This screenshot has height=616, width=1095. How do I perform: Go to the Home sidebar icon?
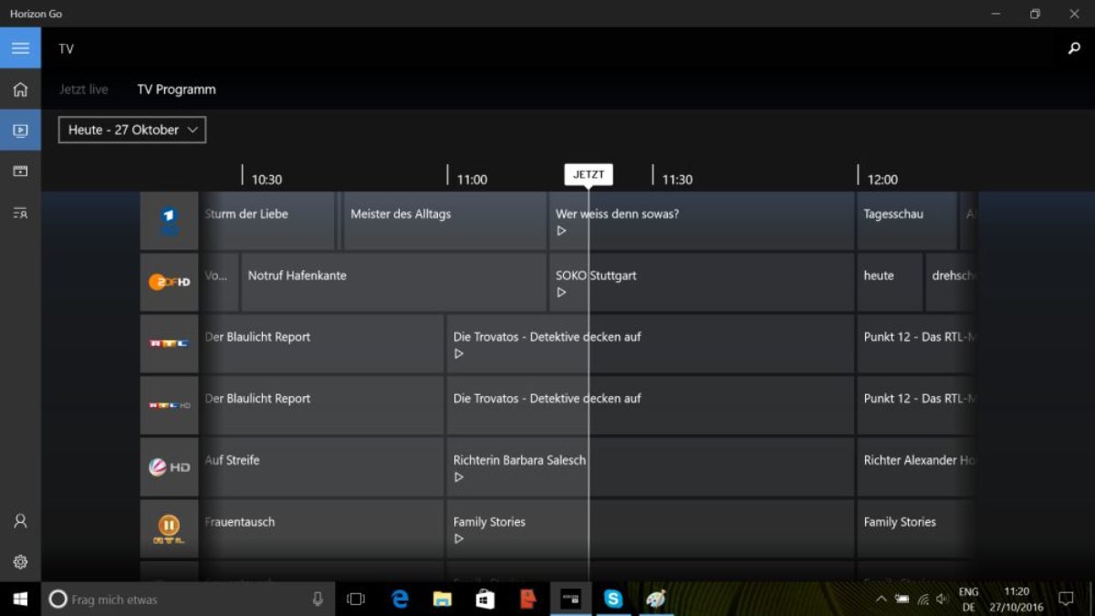coord(20,89)
